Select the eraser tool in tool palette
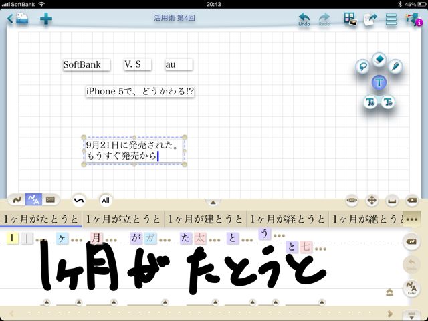This screenshot has height=321, width=428. [379, 60]
